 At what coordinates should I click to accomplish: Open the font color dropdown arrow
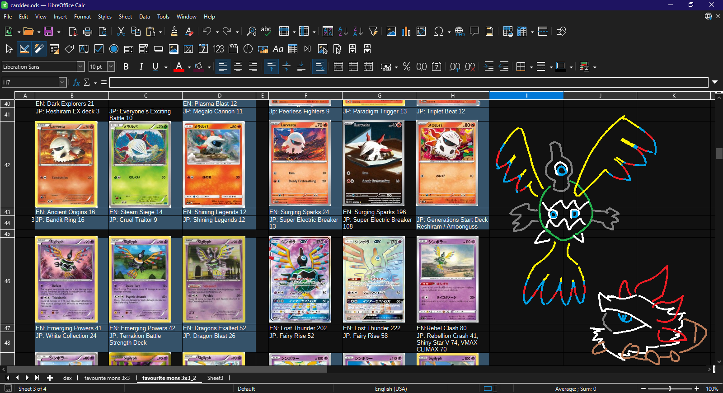coord(189,67)
